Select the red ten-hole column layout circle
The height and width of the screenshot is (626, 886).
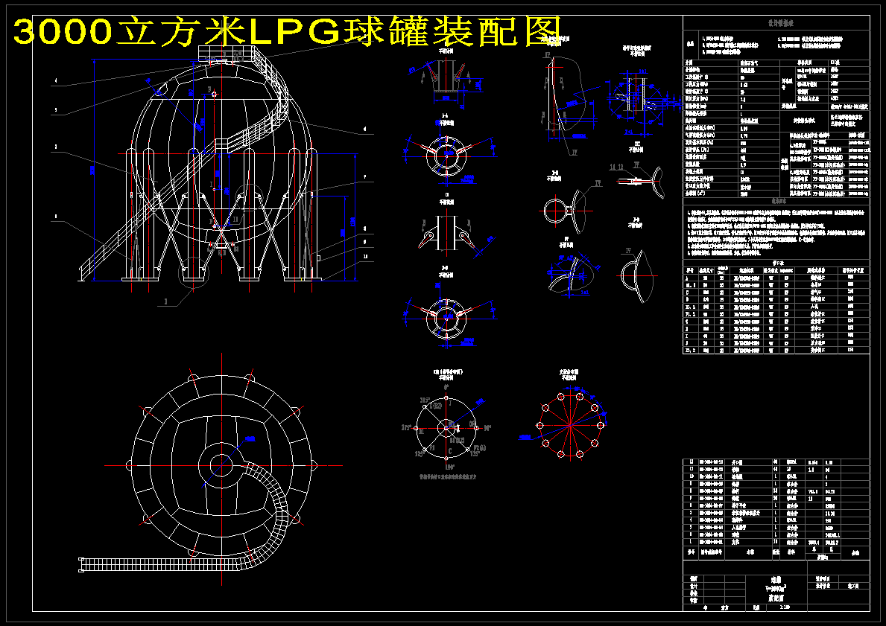click(x=569, y=424)
